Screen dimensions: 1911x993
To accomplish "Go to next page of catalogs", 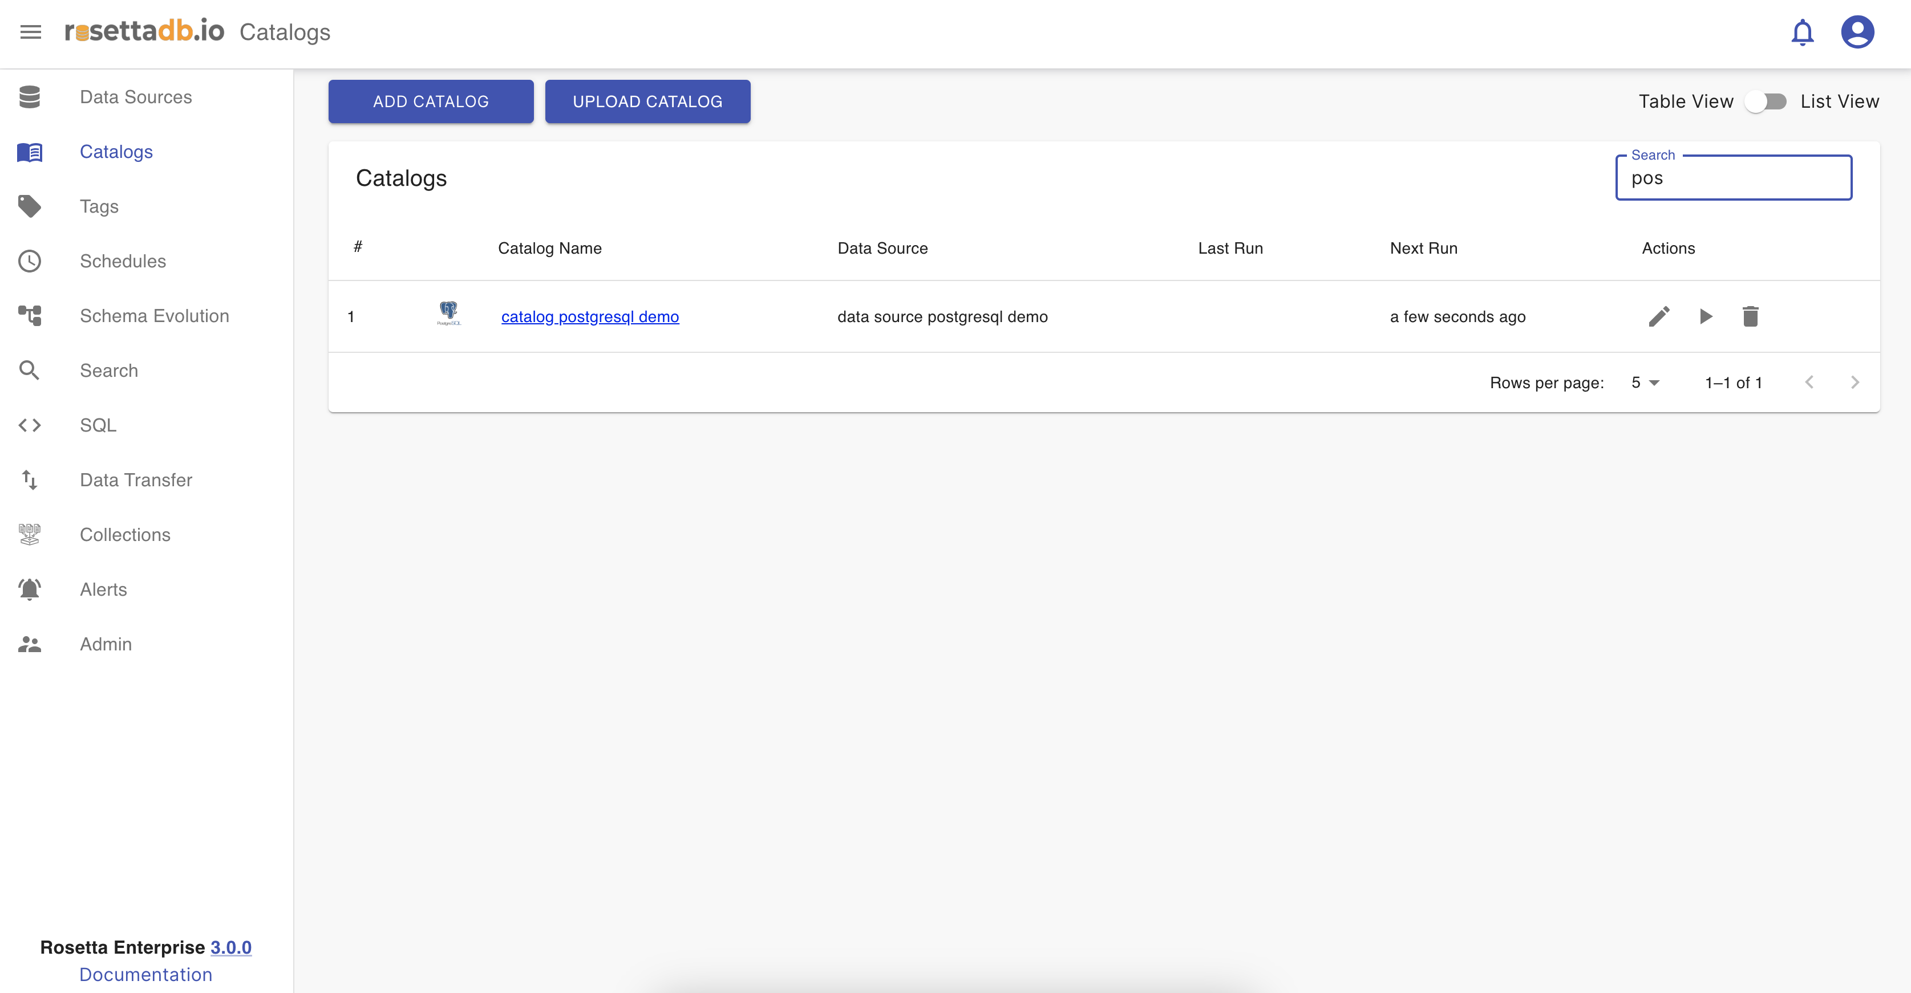I will (1854, 382).
